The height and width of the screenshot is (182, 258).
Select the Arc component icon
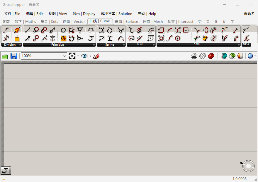[91, 30]
